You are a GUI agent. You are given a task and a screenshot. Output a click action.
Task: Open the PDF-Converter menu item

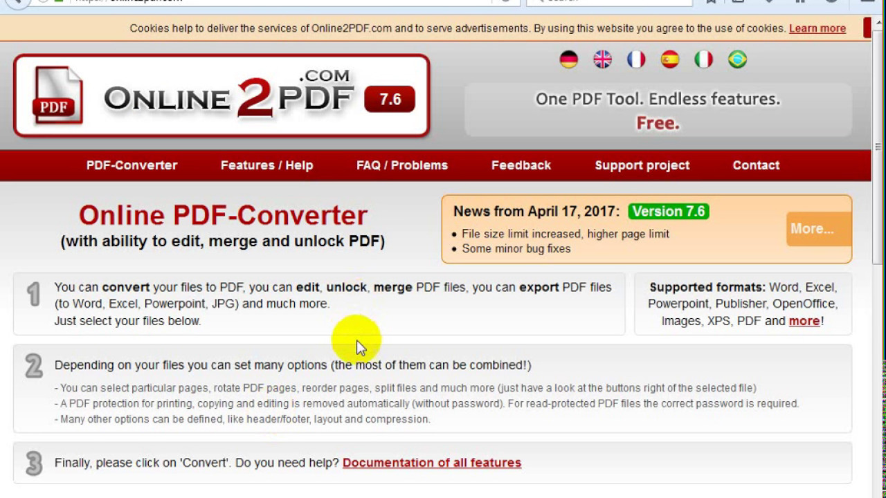[132, 165]
